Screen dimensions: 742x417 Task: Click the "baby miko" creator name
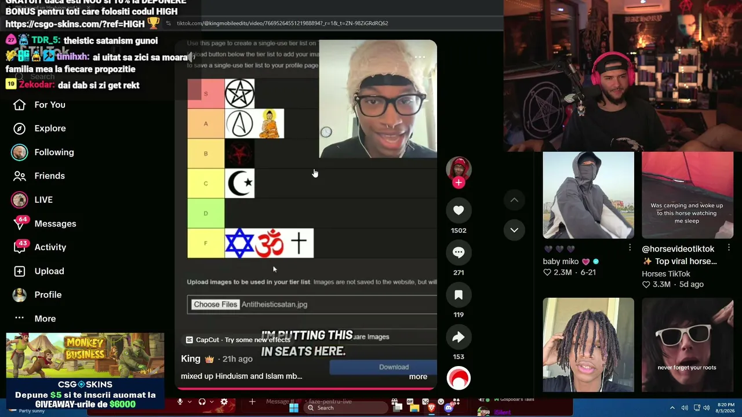[x=561, y=262]
